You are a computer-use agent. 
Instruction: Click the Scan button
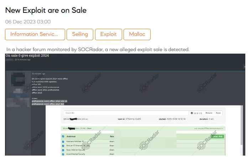click(218, 113)
